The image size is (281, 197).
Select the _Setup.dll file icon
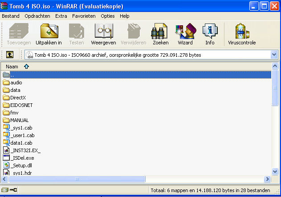(x=6, y=165)
